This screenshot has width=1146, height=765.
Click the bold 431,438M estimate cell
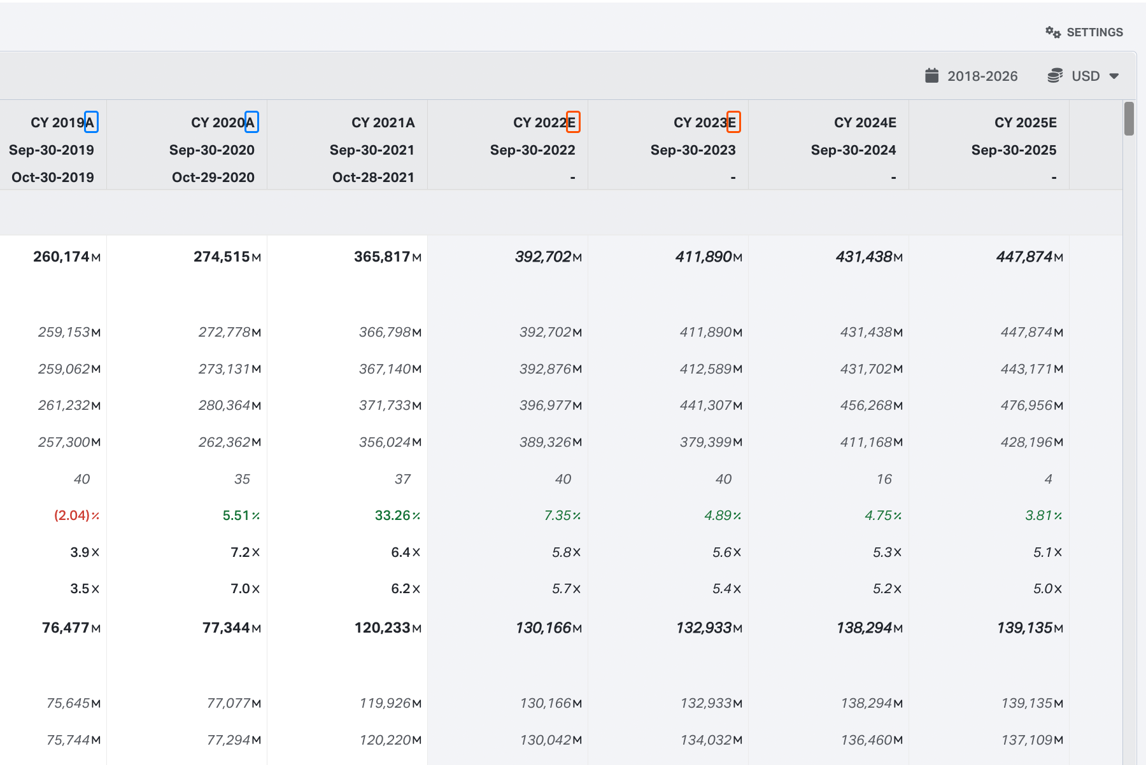[x=869, y=257]
